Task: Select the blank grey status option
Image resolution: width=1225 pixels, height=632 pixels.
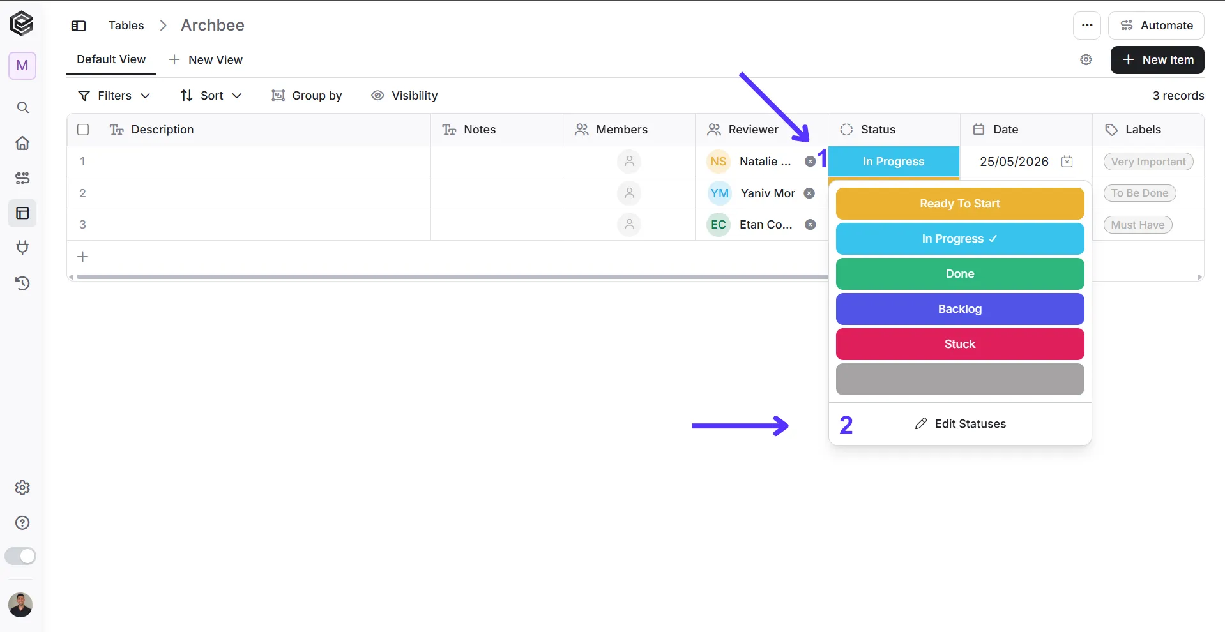Action: 960,379
